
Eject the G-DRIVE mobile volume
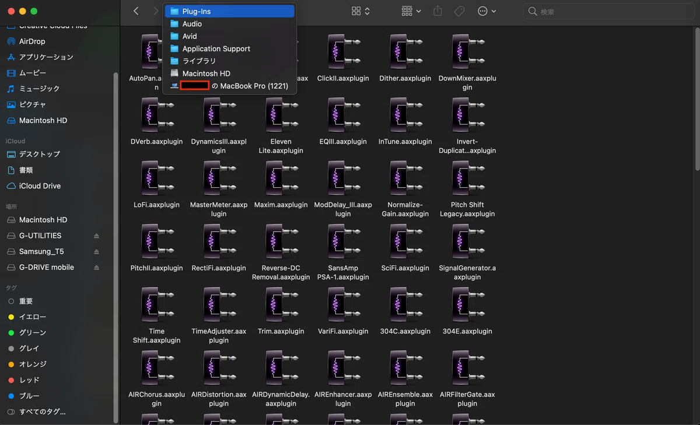pyautogui.click(x=96, y=267)
